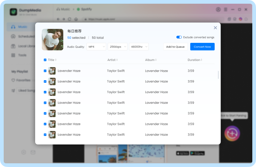Click the song list vertical scrollbar
The image size is (256, 167).
point(218,75)
